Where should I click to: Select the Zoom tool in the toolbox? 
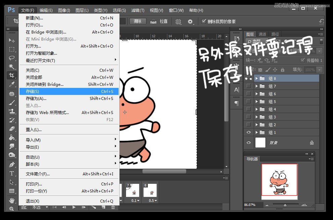point(12,208)
